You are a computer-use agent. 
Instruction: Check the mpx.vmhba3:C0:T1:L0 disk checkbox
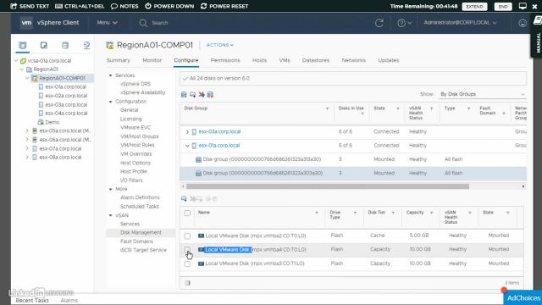[187, 263]
